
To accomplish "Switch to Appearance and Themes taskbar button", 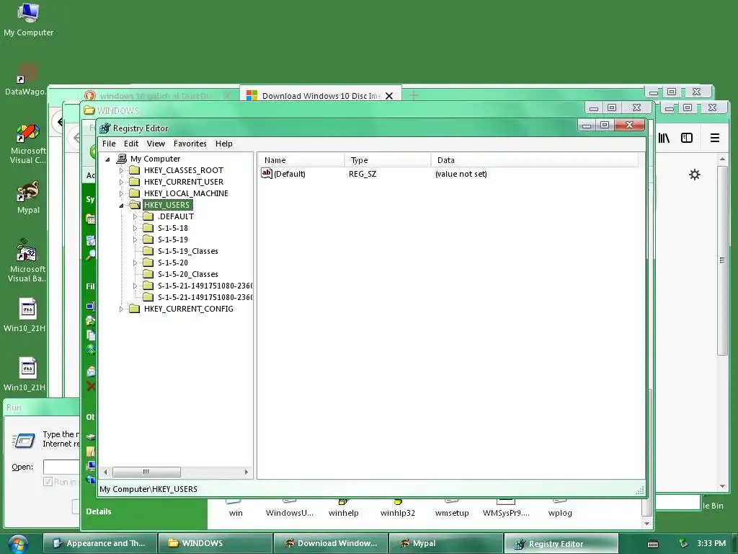I will [x=100, y=543].
